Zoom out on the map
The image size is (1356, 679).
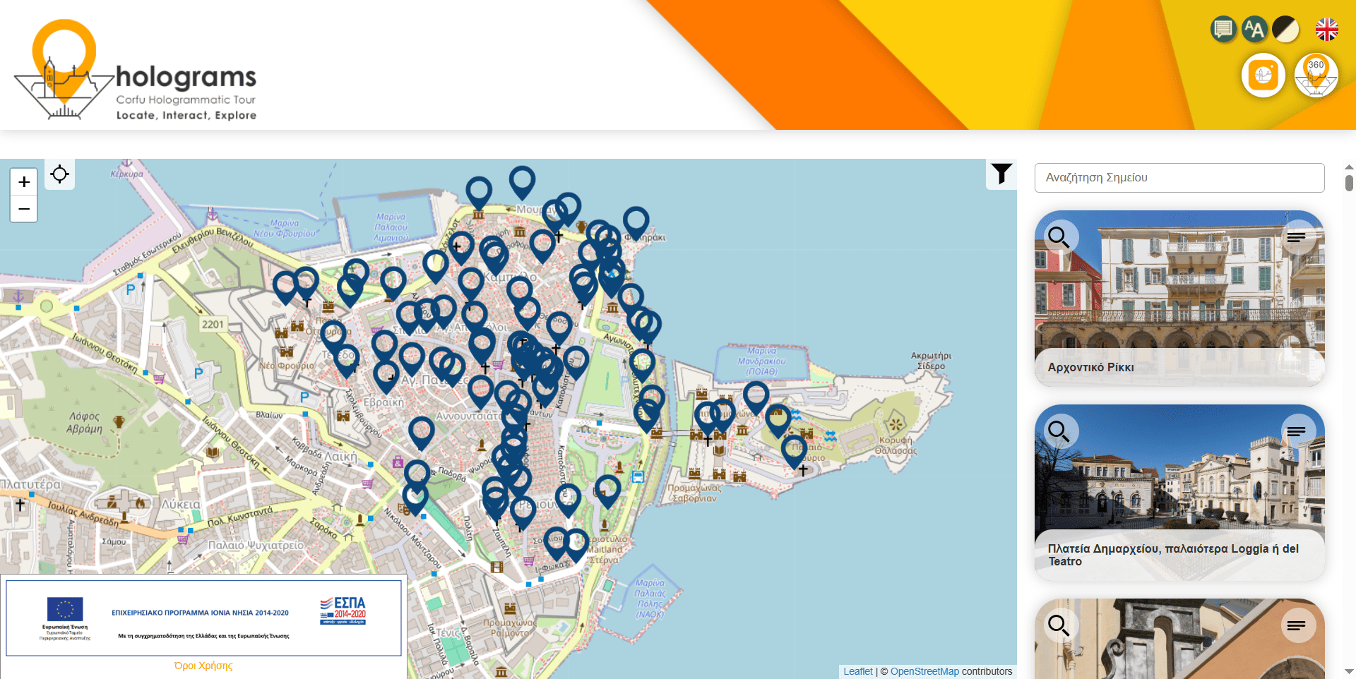pyautogui.click(x=24, y=209)
